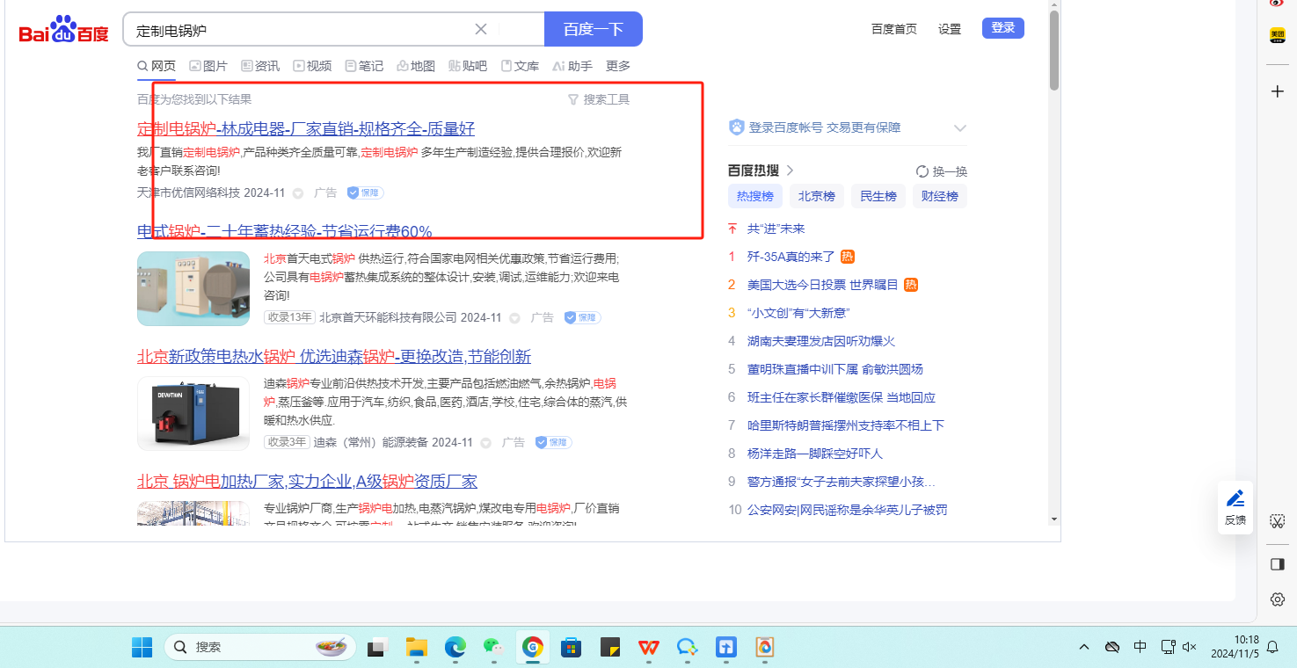
Task: Toggle the sidebar panel icon
Action: 1277,564
